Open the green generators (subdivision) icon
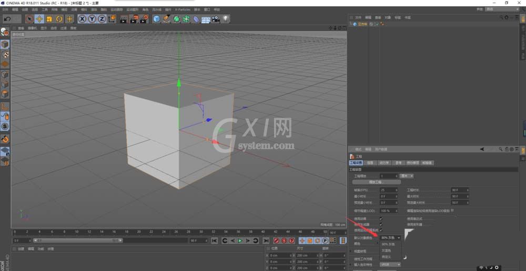Image resolution: width=526 pixels, height=271 pixels. click(176, 19)
